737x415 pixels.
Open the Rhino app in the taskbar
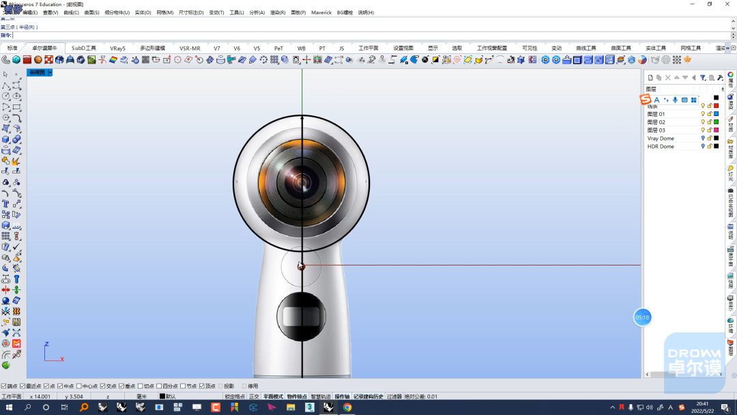328,407
